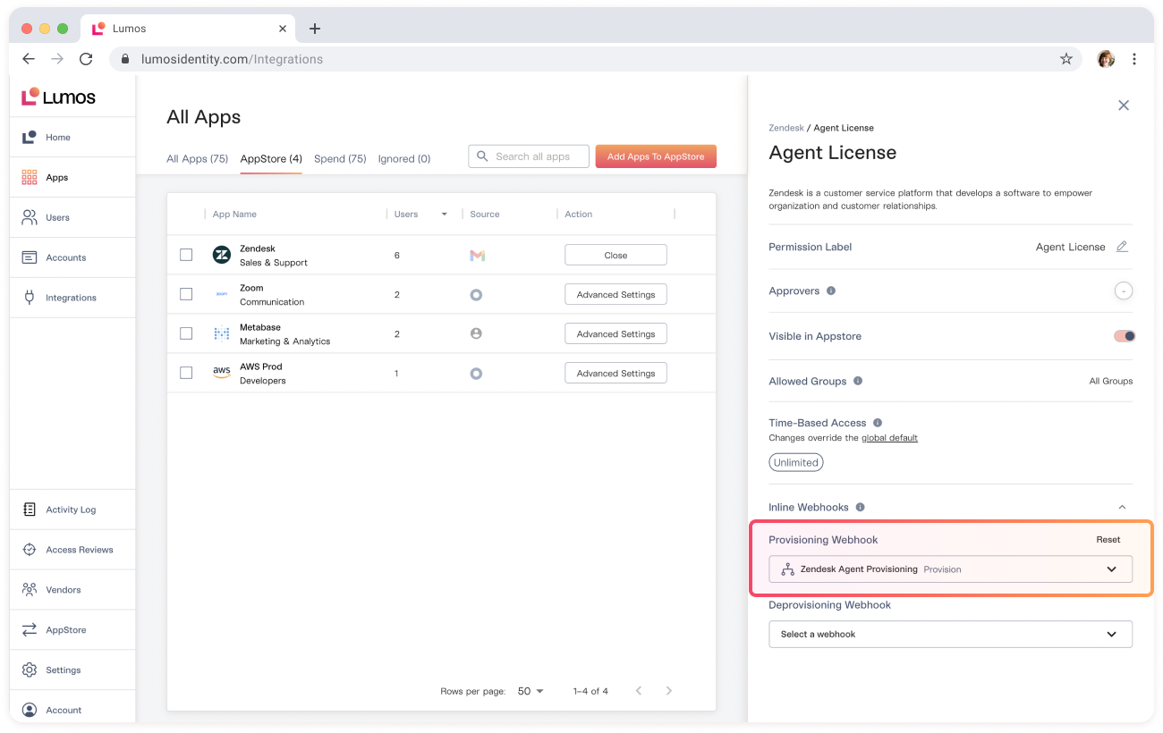Reload the page in browser
1163x733 pixels.
click(x=86, y=59)
